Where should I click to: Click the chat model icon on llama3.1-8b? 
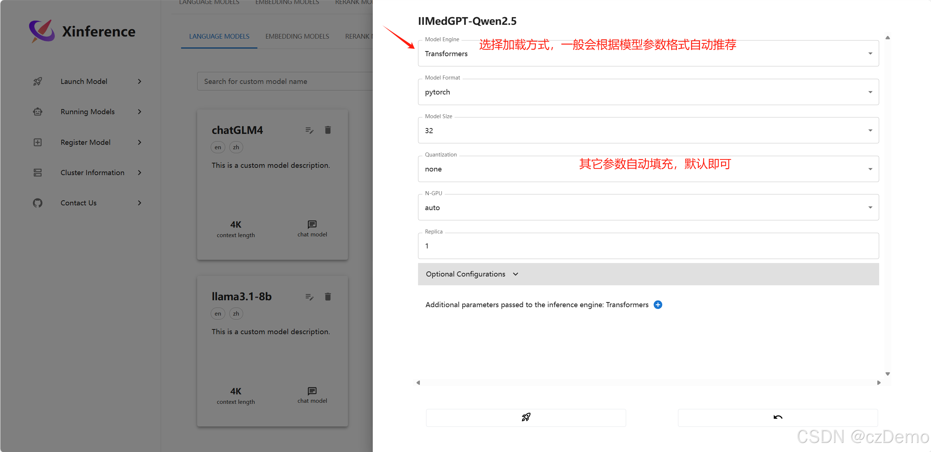312,391
